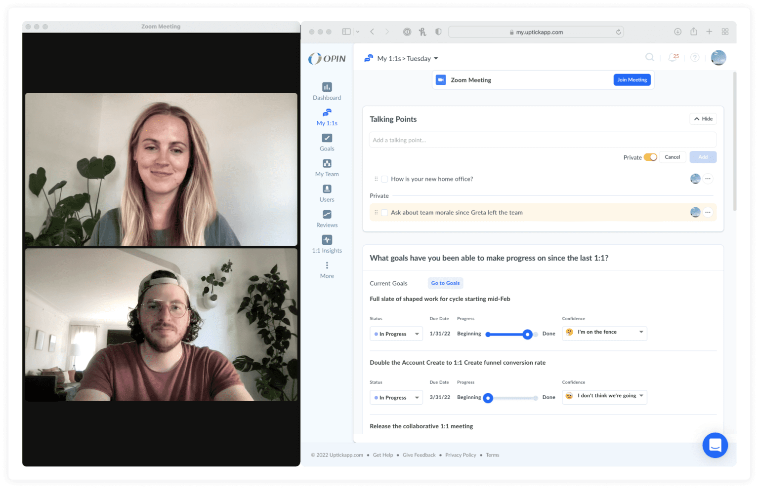Open notifications showing 25 alerts
Image resolution: width=759 pixels, height=489 pixels.
[673, 57]
